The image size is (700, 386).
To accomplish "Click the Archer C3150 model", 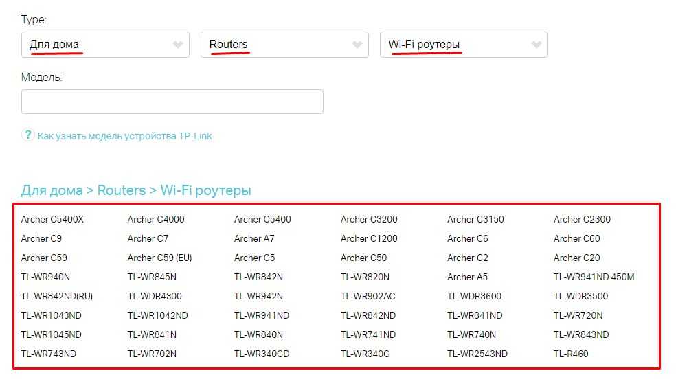I will (x=475, y=220).
